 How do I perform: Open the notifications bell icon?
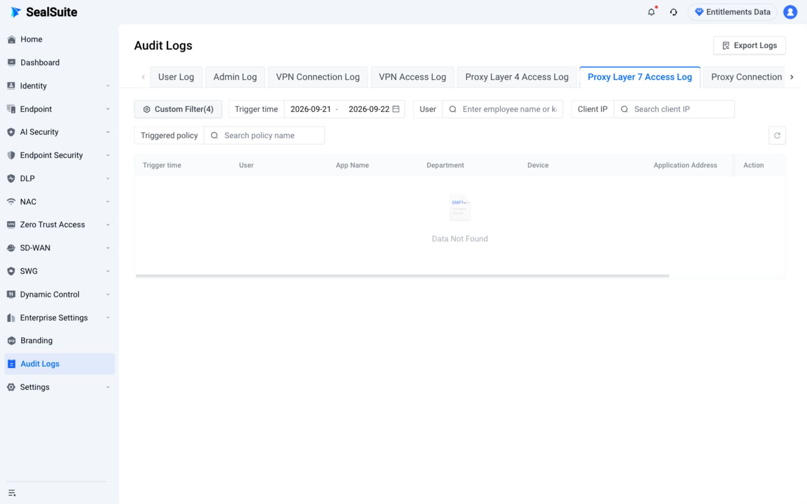(x=651, y=12)
